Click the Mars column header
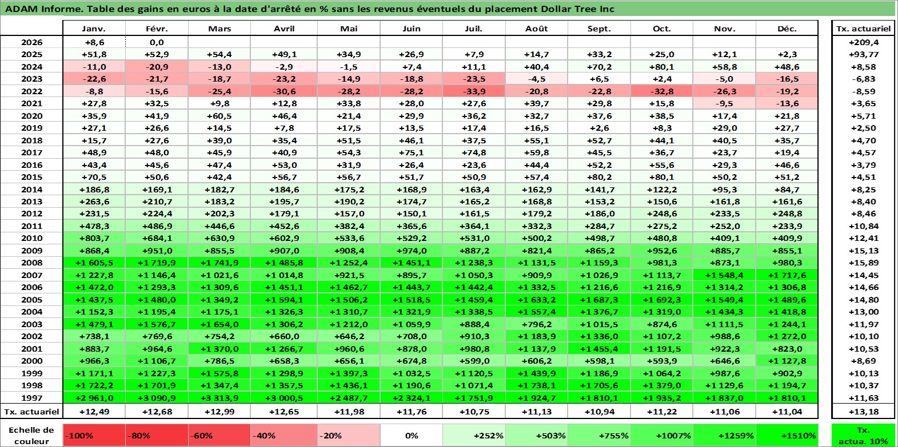 point(219,29)
